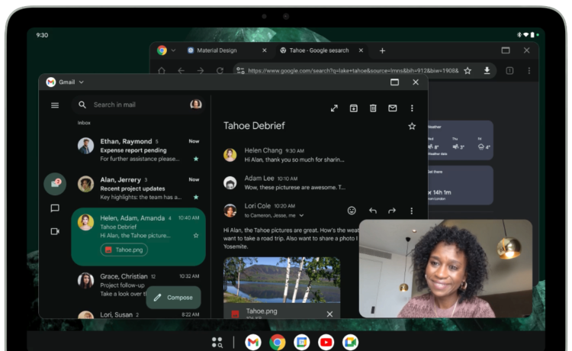Star the Helen, Adam, Amanda email
The width and height of the screenshot is (572, 351).
pyautogui.click(x=196, y=235)
